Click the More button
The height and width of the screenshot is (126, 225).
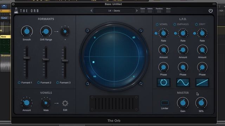[168, 12]
